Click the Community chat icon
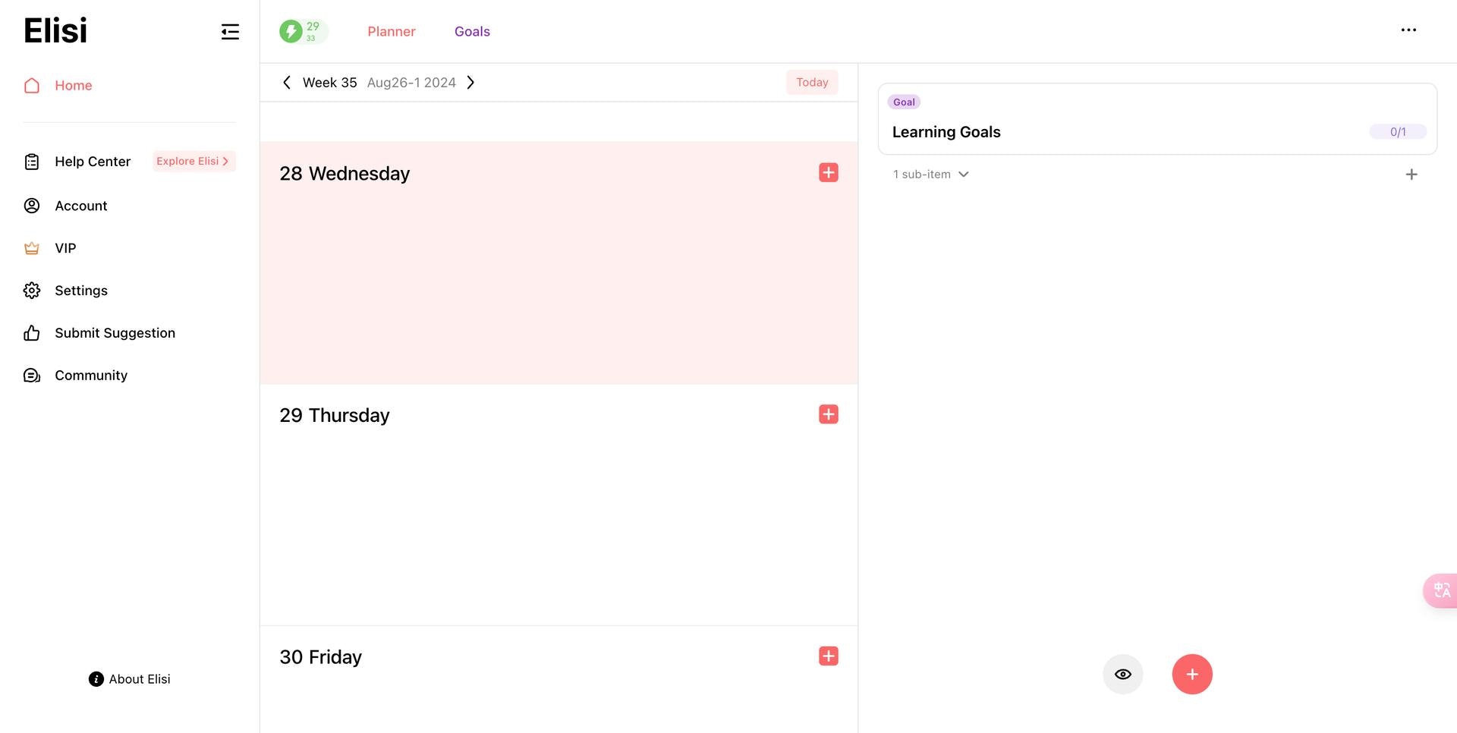 coord(32,376)
